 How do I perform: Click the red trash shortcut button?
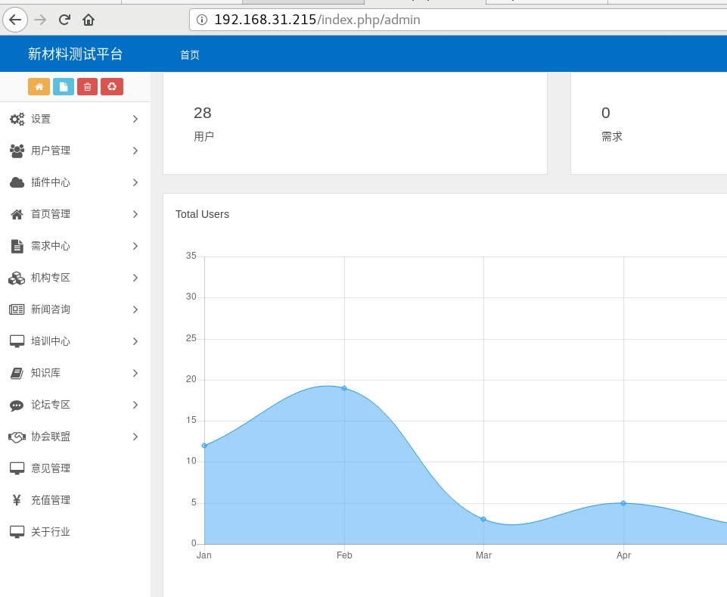click(87, 87)
